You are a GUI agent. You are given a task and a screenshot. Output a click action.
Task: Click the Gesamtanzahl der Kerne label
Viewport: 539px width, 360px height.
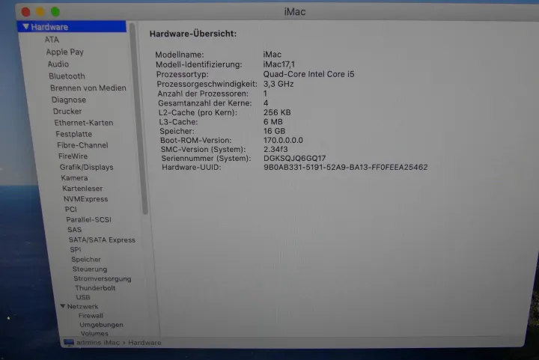click(x=205, y=103)
